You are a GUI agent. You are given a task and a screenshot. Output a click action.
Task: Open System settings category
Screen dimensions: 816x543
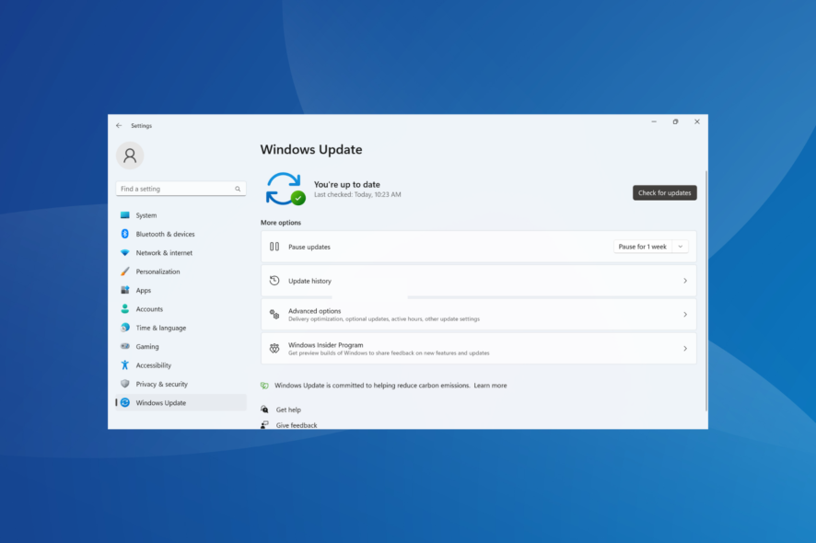tap(181, 215)
